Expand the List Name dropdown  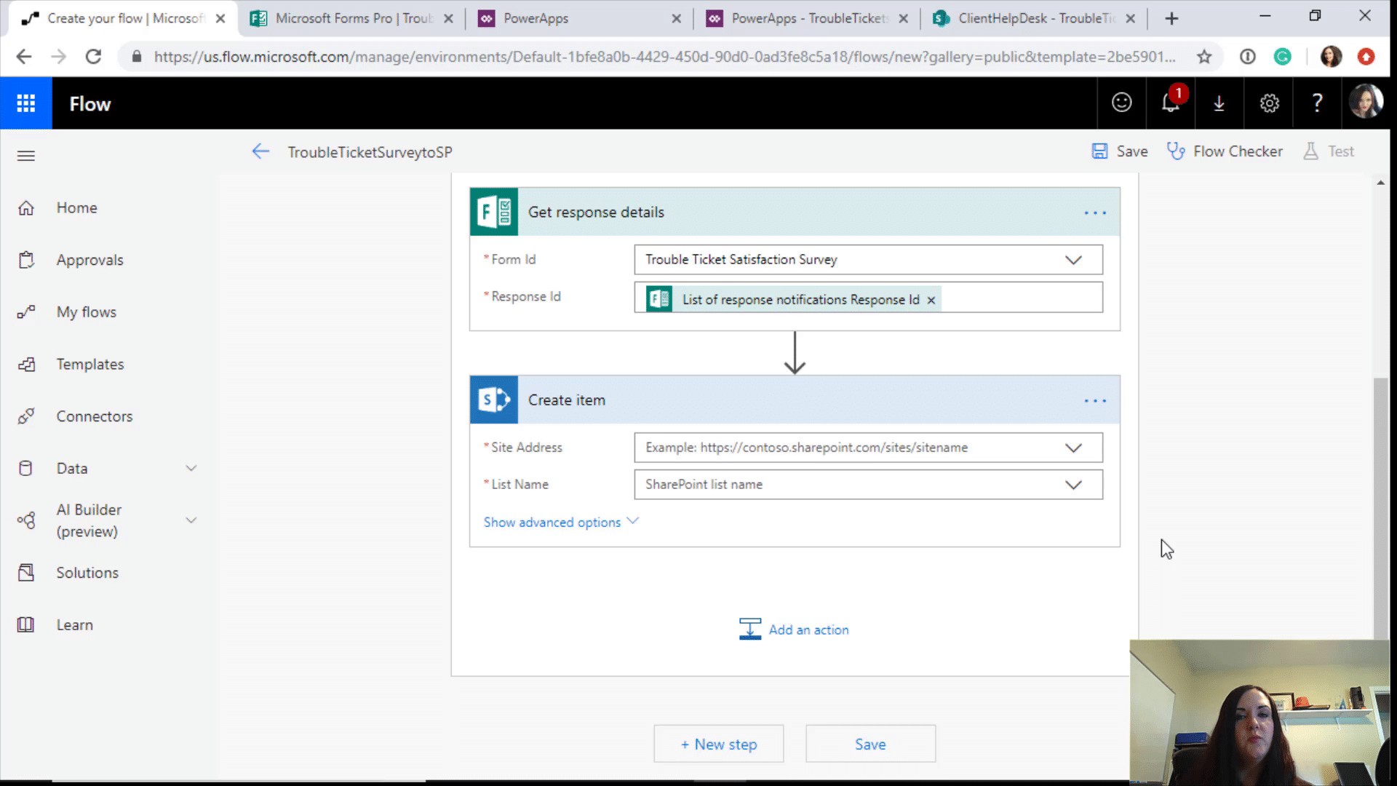pyautogui.click(x=1073, y=485)
